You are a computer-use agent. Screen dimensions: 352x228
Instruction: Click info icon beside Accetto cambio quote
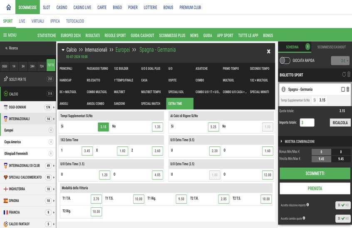(304, 218)
